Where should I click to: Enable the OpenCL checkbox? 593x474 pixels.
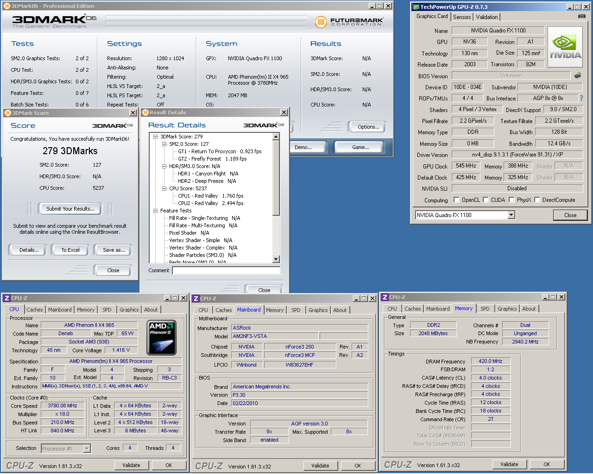pos(457,200)
